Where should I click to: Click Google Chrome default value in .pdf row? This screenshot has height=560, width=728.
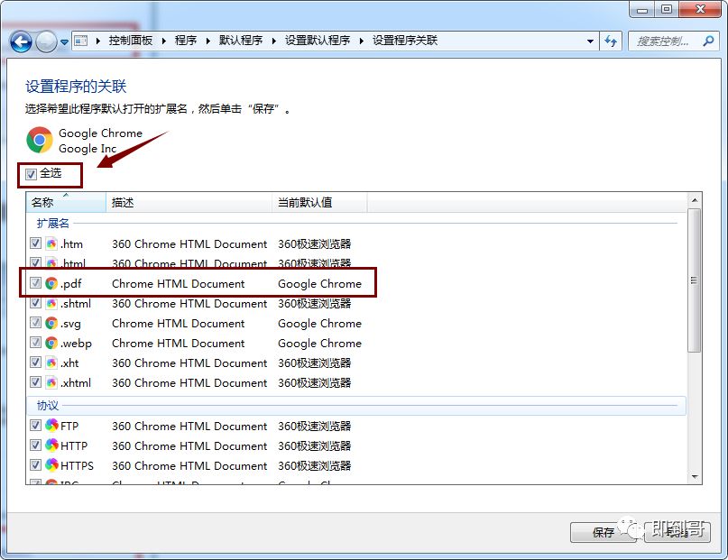point(319,284)
